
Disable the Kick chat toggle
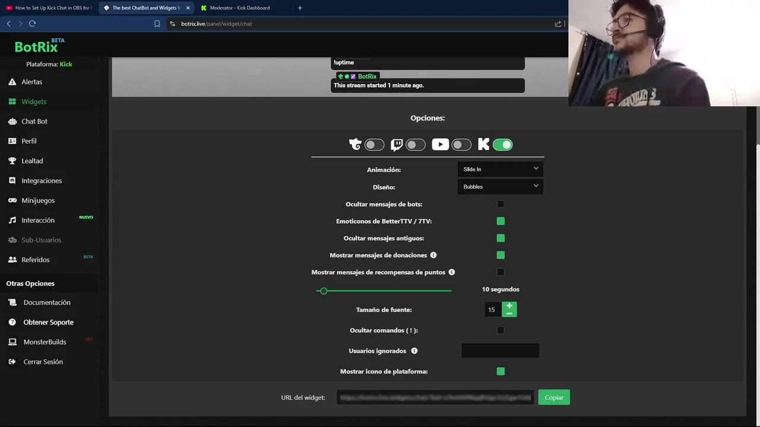502,144
